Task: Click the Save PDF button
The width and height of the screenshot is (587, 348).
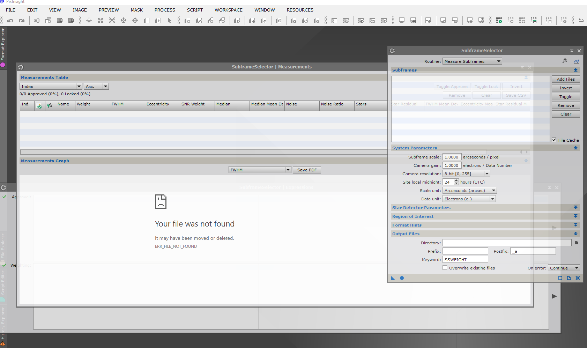Action: coord(307,170)
